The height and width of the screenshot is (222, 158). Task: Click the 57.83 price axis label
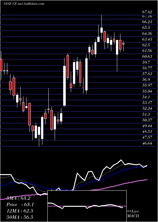pyautogui.click(x=147, y=74)
